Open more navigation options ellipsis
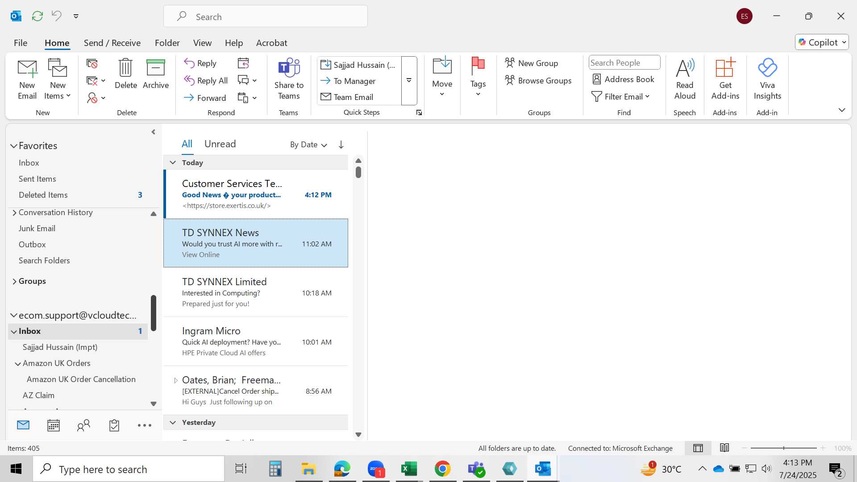857x482 pixels. click(x=145, y=425)
